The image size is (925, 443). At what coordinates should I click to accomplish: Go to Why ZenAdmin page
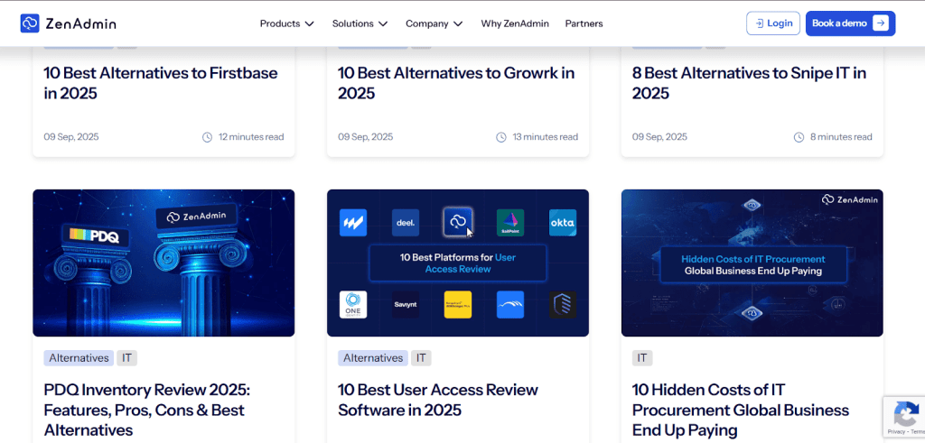tap(515, 23)
